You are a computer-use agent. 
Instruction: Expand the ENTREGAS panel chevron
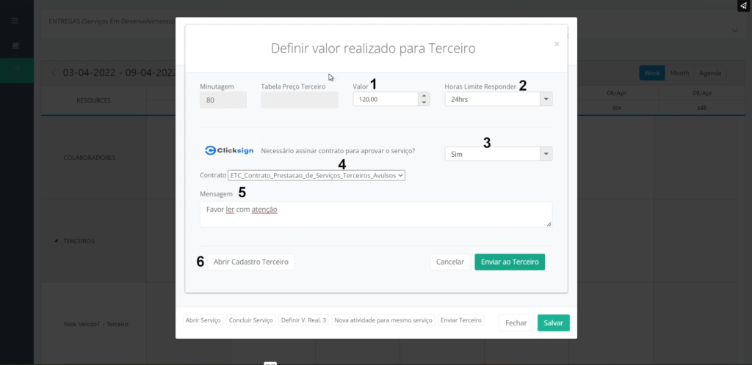point(734,31)
